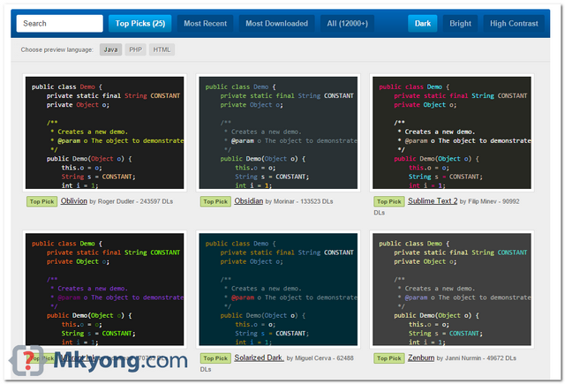Click the Top Pick badge beside Obsidian
The width and height of the screenshot is (565, 384).
(215, 201)
